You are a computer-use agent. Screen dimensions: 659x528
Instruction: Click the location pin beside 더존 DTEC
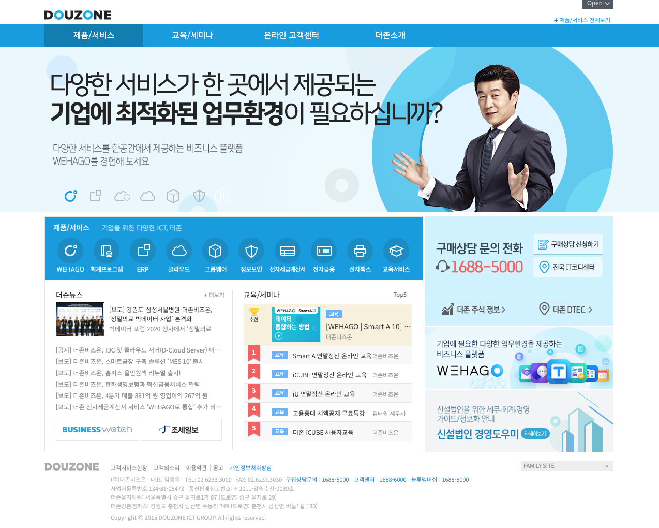click(544, 309)
